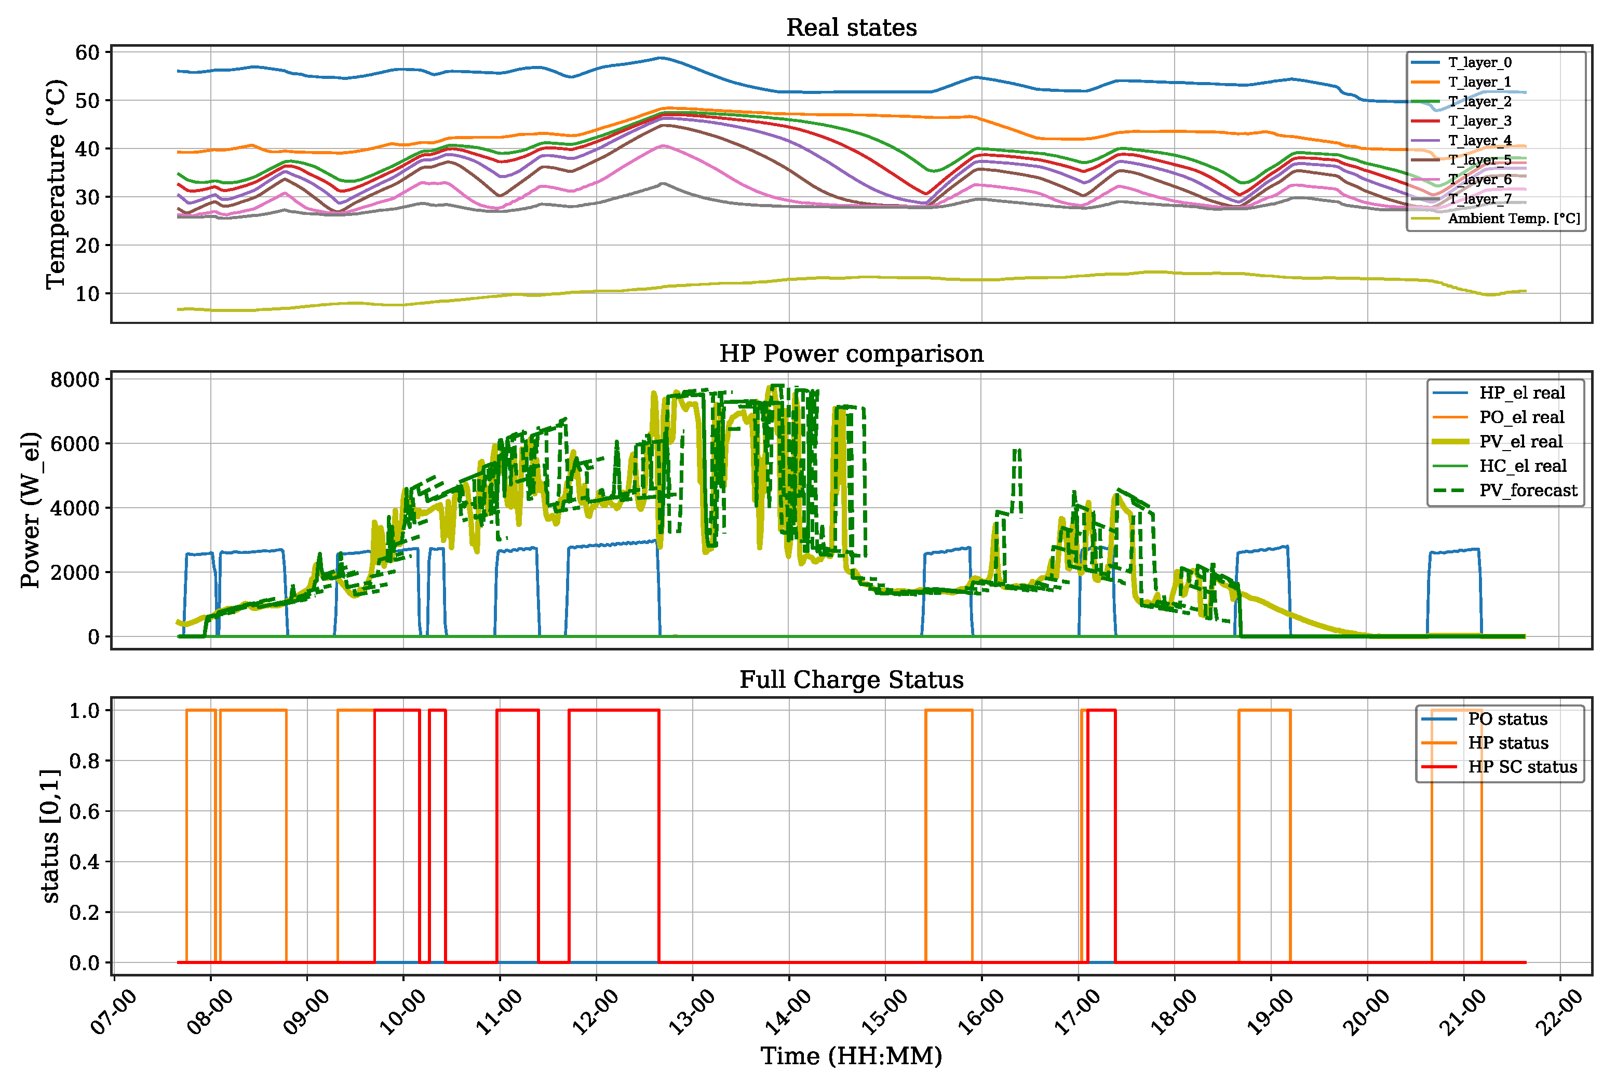Click the blue T_layer_0 legend line sample
1616x1086 pixels.
click(x=1425, y=62)
